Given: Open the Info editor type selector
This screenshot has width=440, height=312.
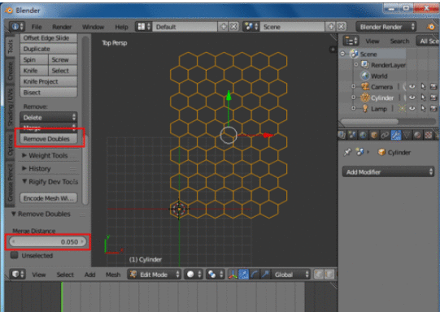Looking at the screenshot, I should 17,27.
